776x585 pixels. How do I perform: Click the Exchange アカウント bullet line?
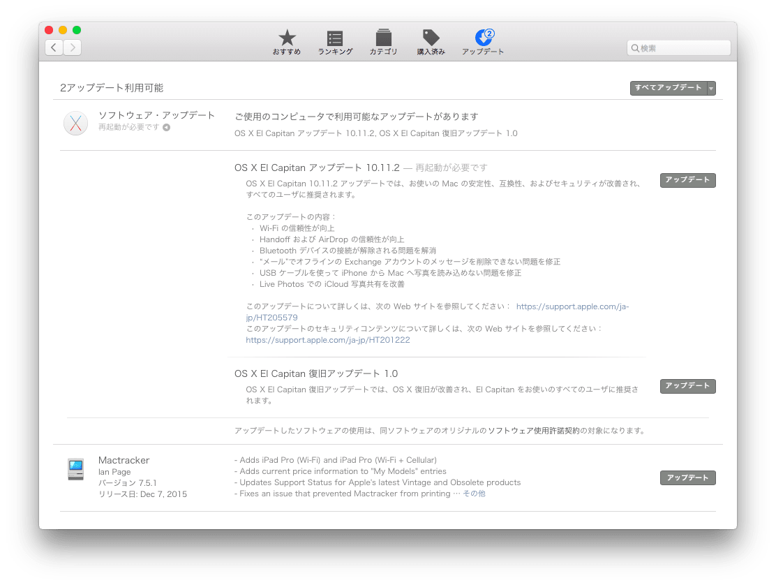click(x=410, y=262)
